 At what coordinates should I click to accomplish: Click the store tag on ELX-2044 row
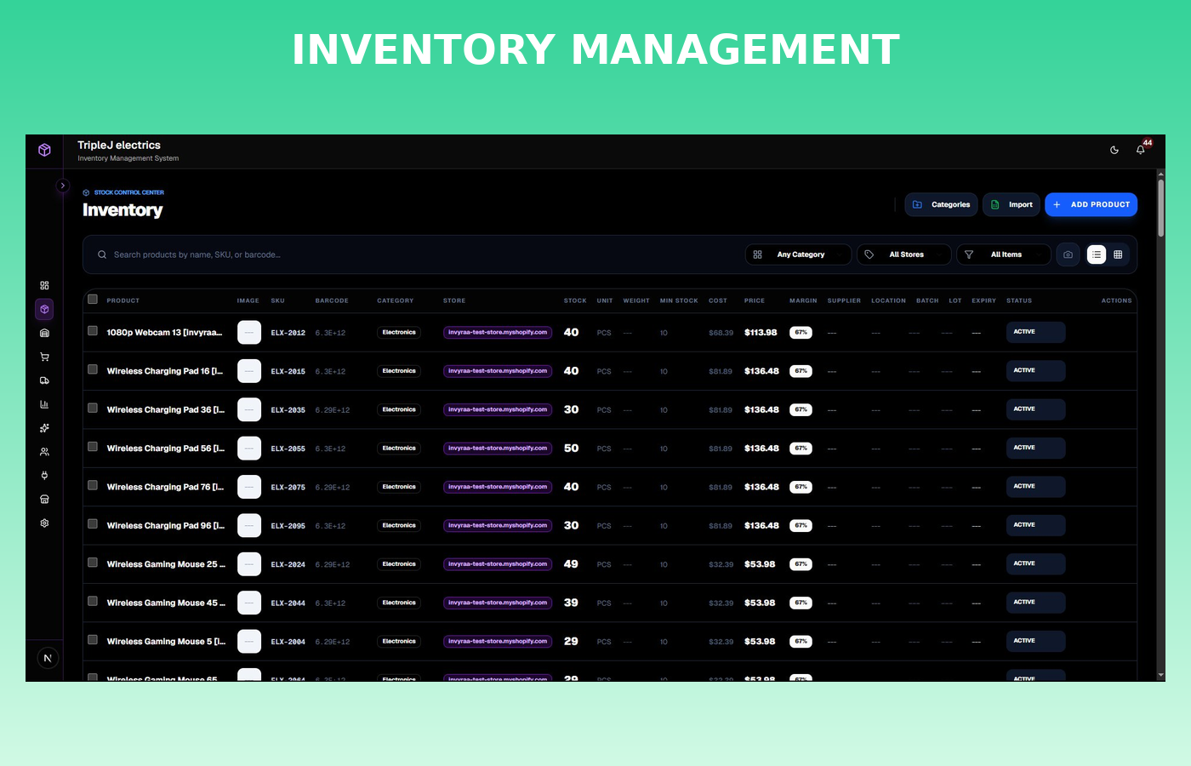[x=498, y=603]
